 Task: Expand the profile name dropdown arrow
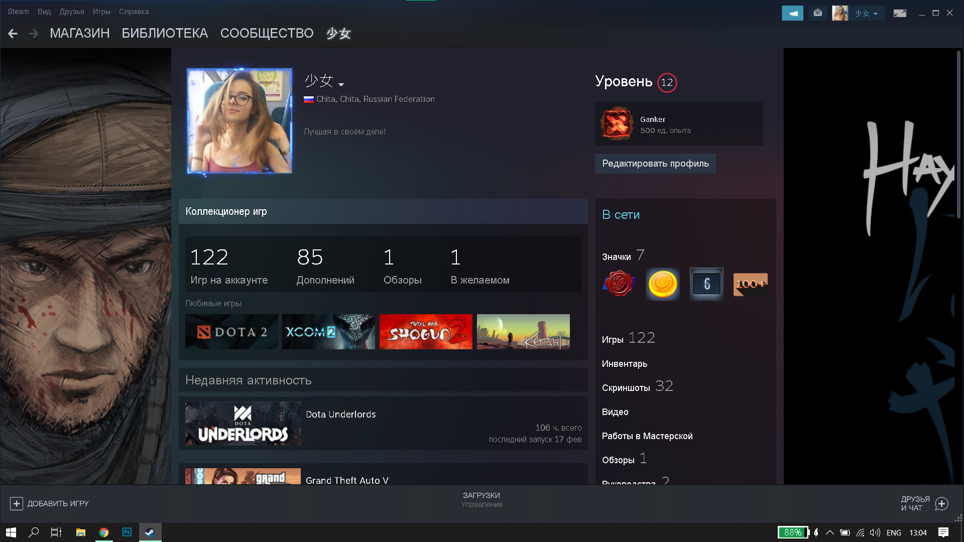(x=341, y=84)
